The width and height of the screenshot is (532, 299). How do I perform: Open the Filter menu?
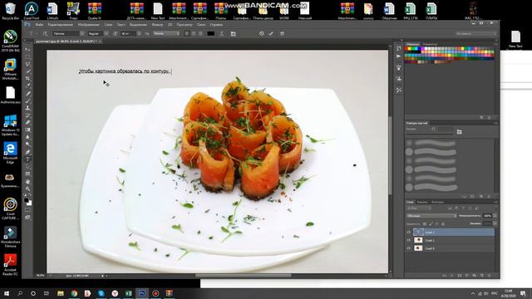tap(157, 25)
